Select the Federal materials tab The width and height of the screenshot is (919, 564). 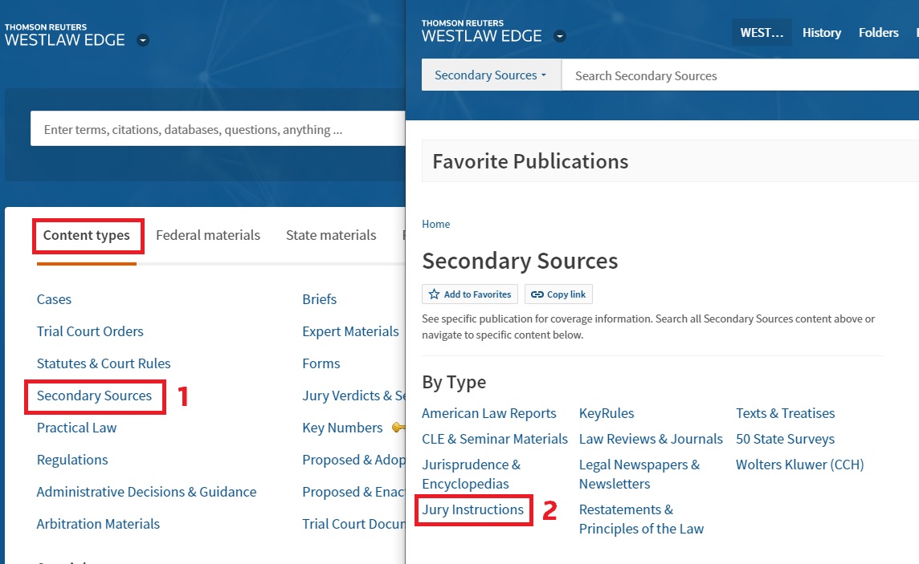[208, 235]
